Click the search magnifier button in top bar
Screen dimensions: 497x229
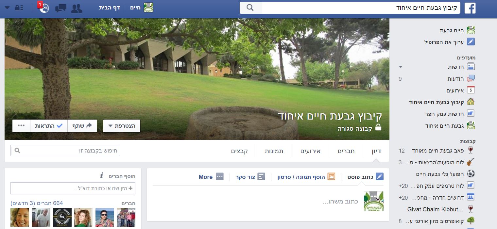[250, 8]
